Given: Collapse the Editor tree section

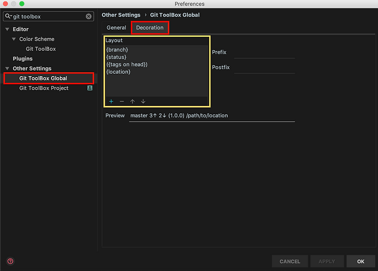Looking at the screenshot, I should point(7,29).
